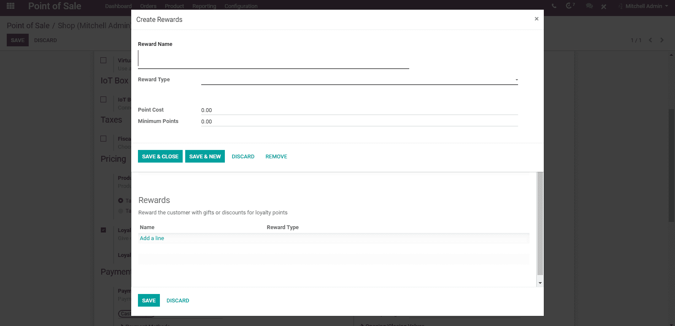Screen dimensions: 675x326
Task: Open the Dashboard menu
Action: tap(118, 6)
